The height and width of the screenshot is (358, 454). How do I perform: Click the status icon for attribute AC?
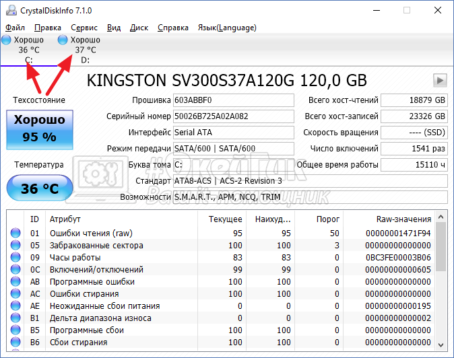pyautogui.click(x=15, y=293)
